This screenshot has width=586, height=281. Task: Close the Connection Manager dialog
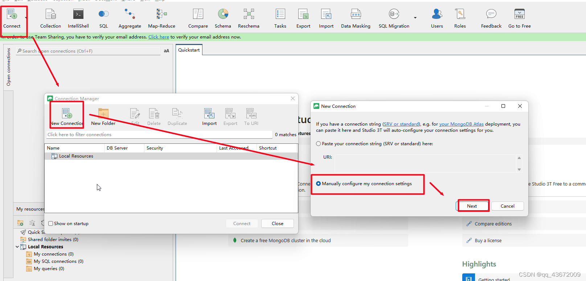point(293,98)
